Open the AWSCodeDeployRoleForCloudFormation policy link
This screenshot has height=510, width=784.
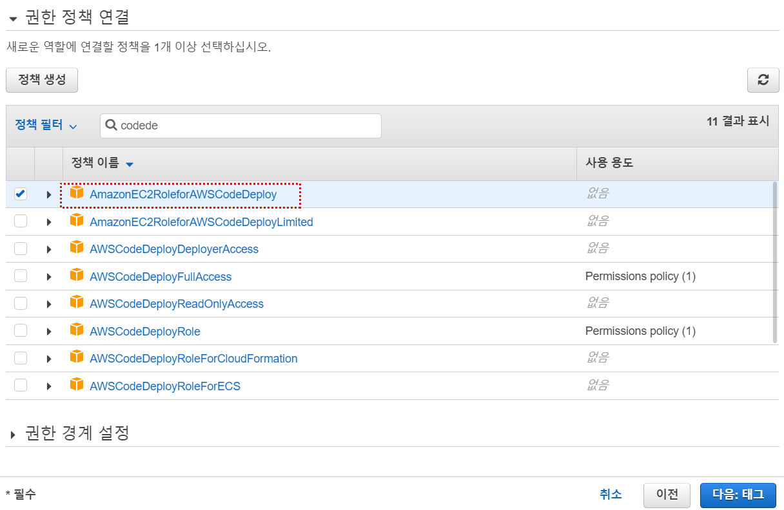[x=193, y=359]
